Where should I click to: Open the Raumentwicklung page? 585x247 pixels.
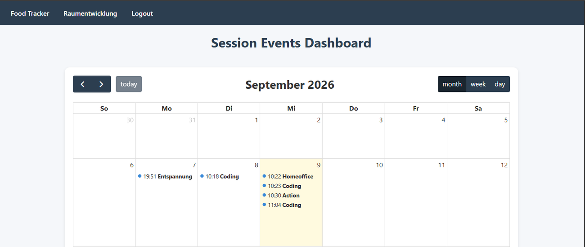point(90,14)
